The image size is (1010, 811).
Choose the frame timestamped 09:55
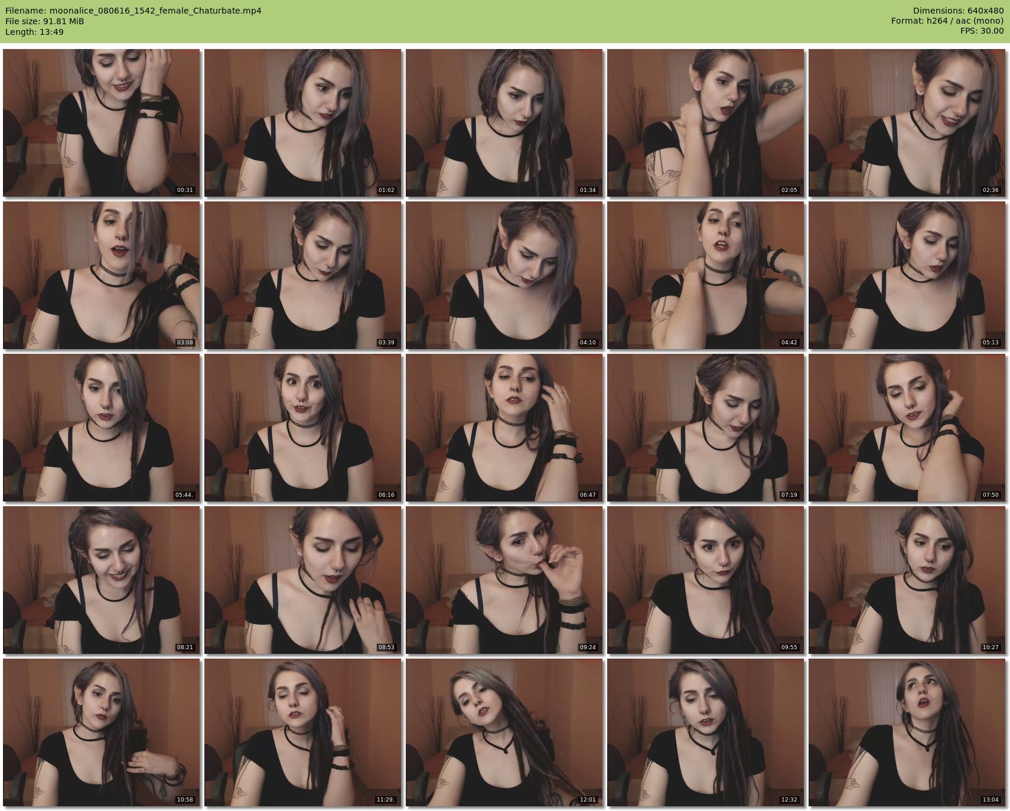(705, 580)
